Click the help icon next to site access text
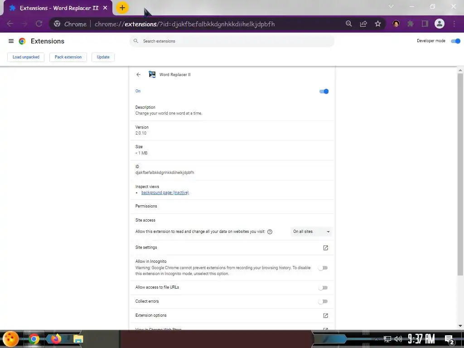 point(270,232)
